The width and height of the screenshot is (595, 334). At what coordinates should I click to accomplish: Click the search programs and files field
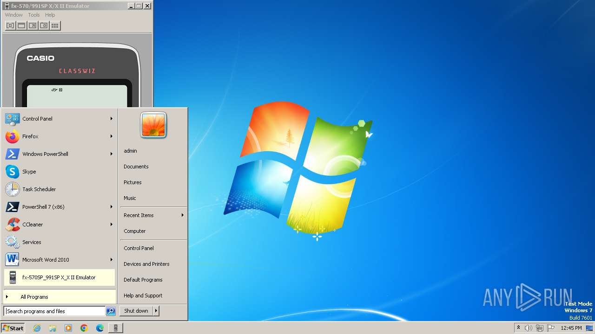tap(54, 311)
